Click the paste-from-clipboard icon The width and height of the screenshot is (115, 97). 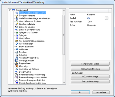(17, 41)
